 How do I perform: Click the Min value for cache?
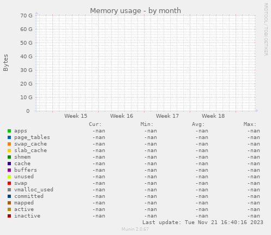[x=150, y=164]
